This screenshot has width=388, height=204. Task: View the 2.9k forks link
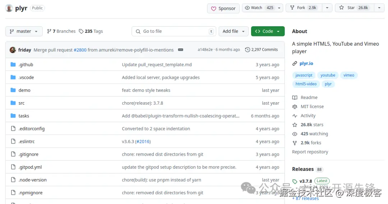coord(307,143)
